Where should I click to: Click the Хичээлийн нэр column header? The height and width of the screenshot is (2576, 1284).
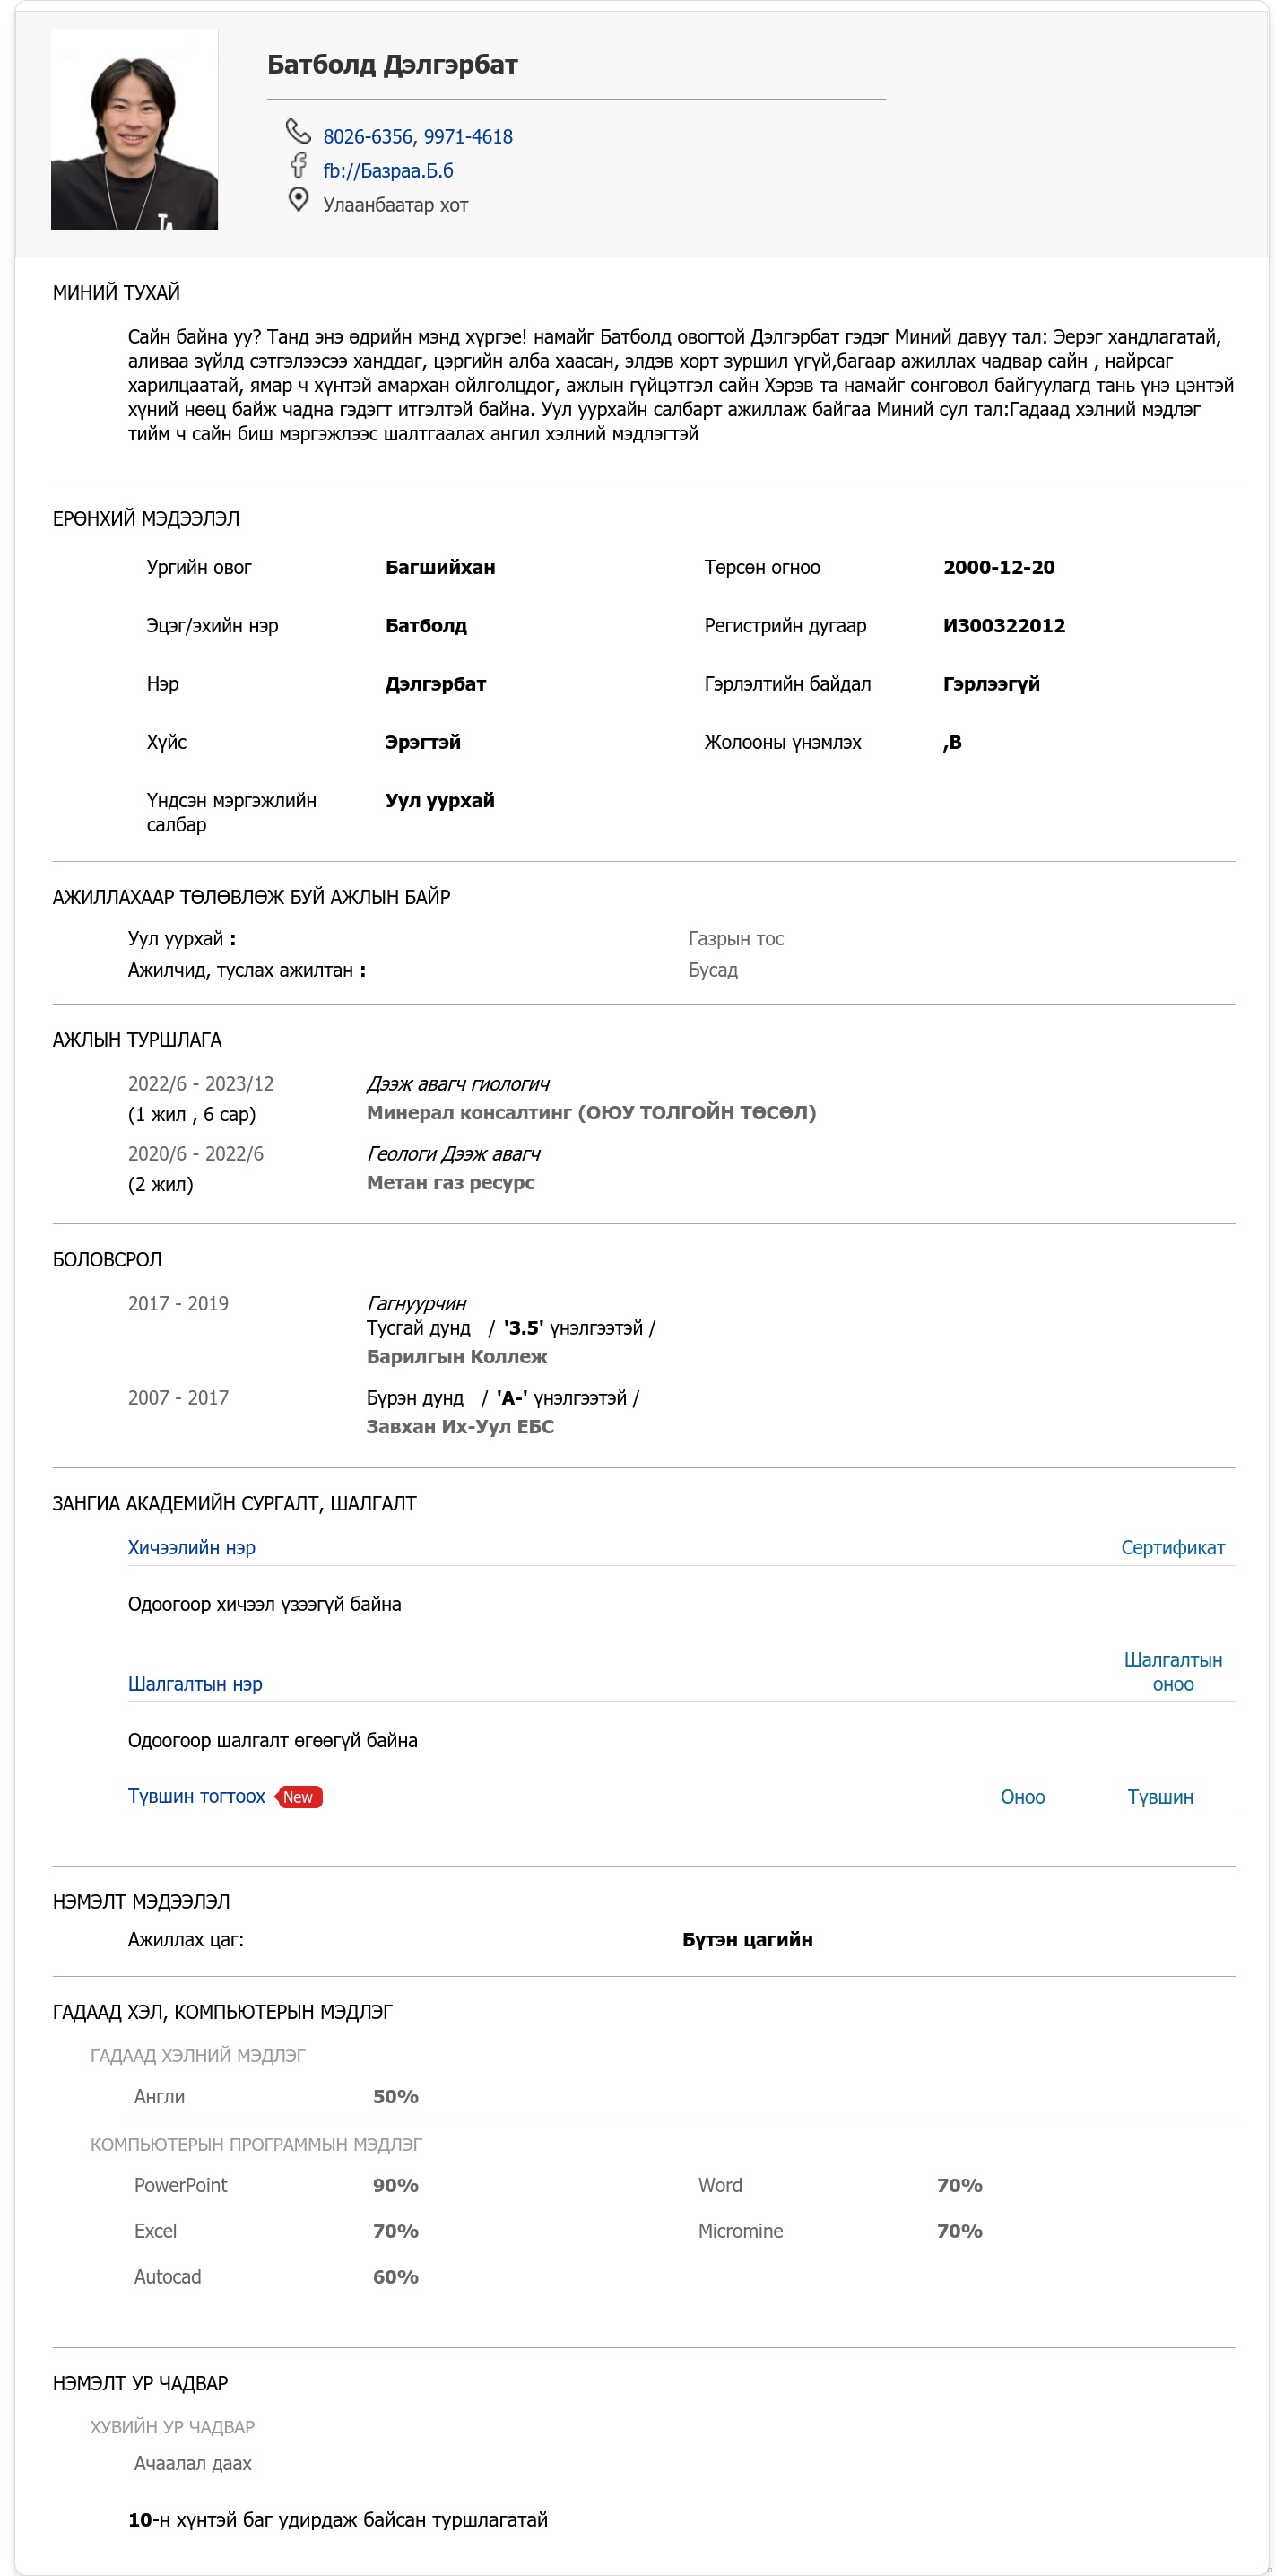(191, 1548)
